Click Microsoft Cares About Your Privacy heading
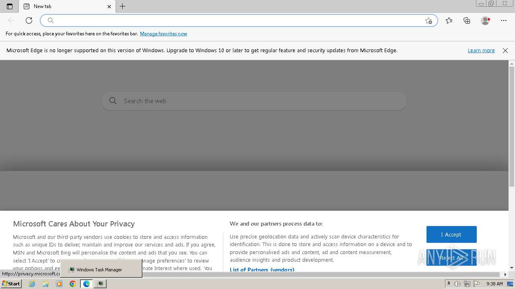515x289 pixels. pyautogui.click(x=74, y=224)
